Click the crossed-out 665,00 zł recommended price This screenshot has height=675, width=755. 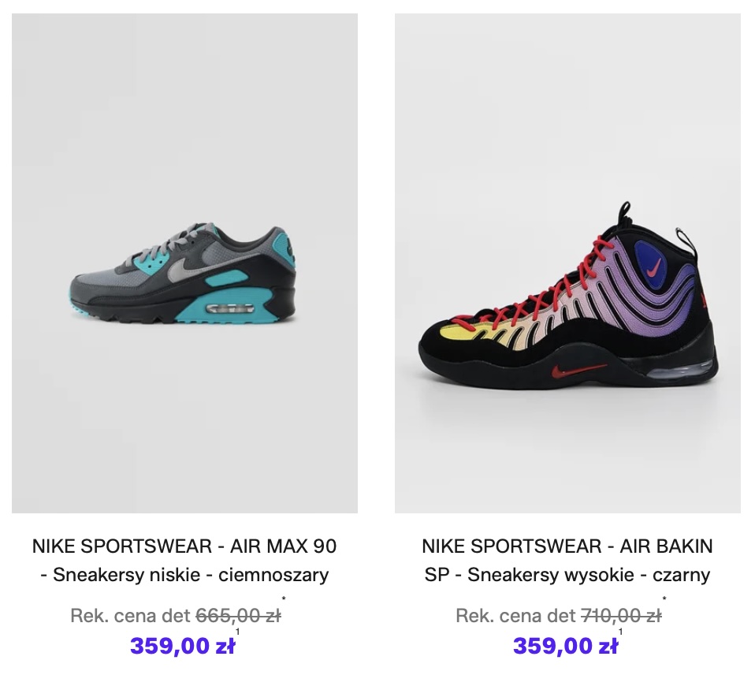[238, 616]
